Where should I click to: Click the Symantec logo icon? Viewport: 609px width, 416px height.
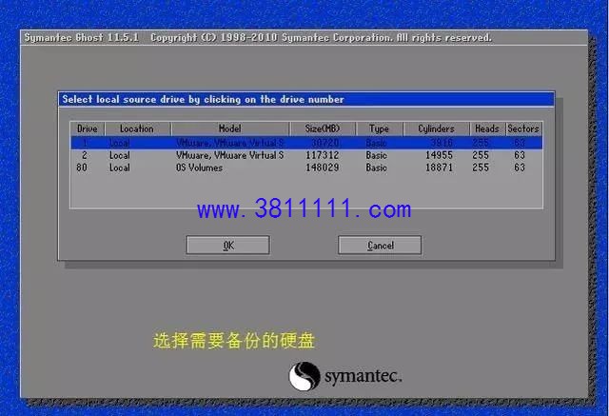(304, 376)
